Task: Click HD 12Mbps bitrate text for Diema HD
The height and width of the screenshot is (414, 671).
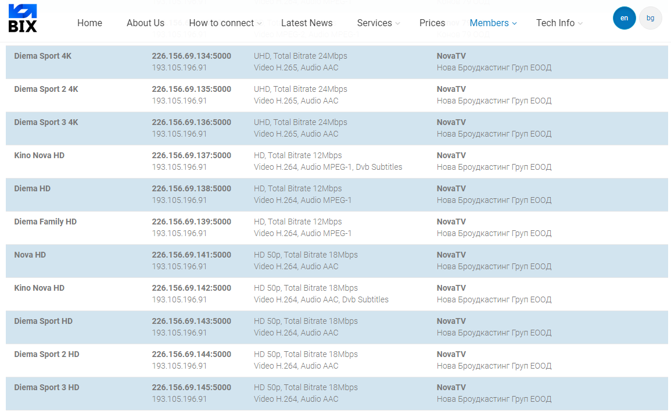Action: (298, 188)
